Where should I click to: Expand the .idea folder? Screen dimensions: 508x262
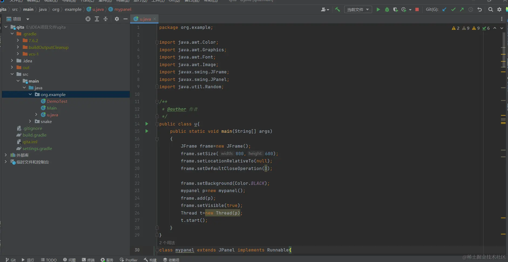(12, 61)
